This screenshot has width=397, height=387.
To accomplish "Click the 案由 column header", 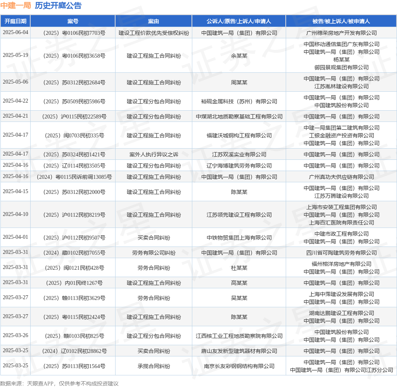I will [154, 21].
